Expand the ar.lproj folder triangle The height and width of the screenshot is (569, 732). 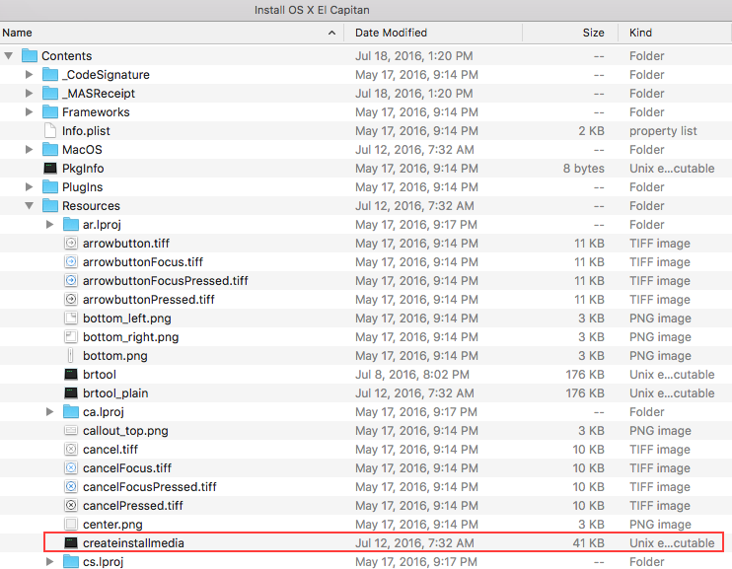tap(49, 224)
